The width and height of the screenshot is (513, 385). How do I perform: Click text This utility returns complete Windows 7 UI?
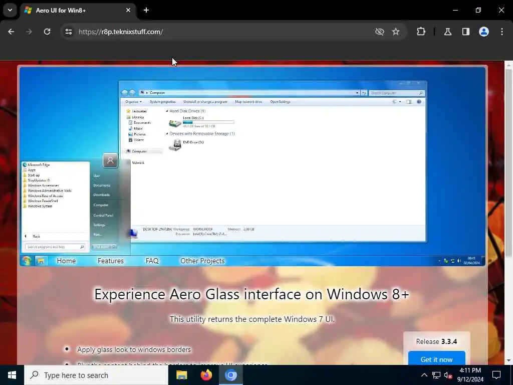click(x=252, y=319)
